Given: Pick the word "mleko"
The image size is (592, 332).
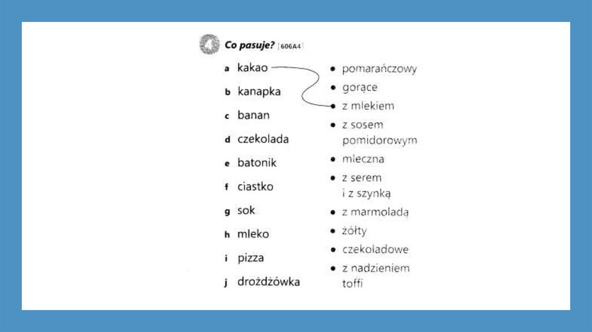Looking at the screenshot, I should pos(253,234).
